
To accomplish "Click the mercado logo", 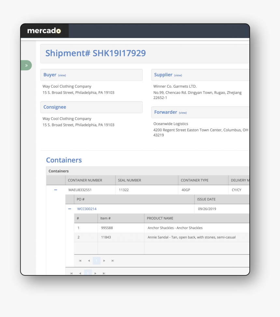I will 44,31.
